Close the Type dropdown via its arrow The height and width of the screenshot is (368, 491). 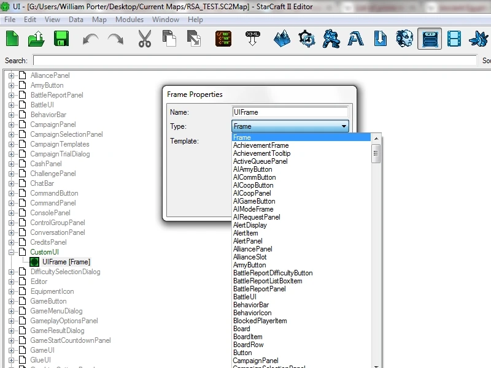pos(344,126)
